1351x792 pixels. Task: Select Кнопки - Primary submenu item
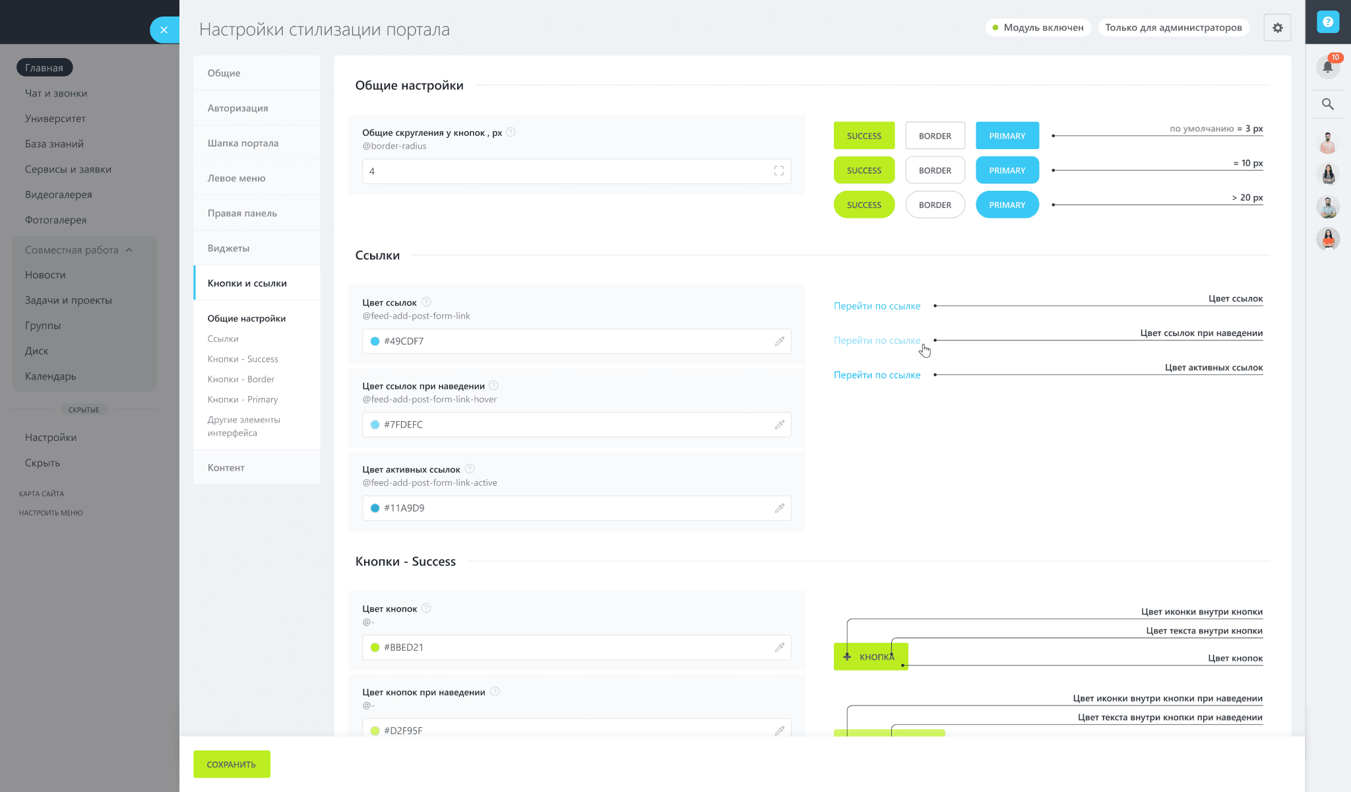pos(243,399)
